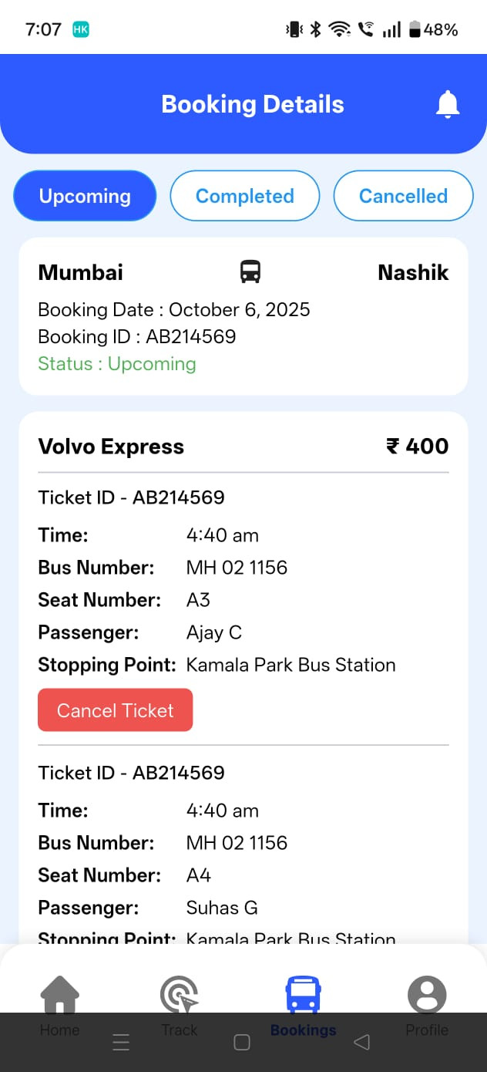This screenshot has width=487, height=1072.
Task: Tap the Android back navigation triangle
Action: pyautogui.click(x=361, y=1043)
